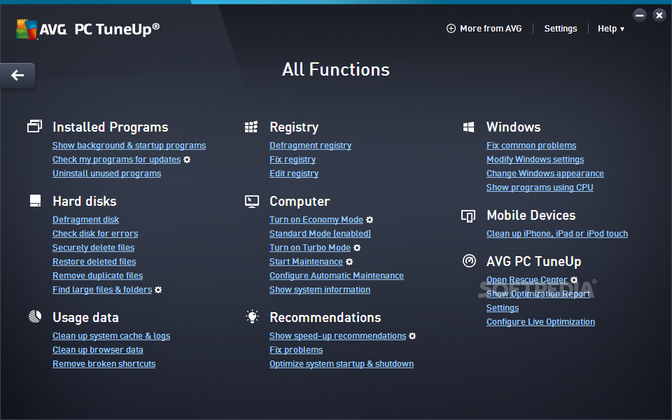Turn on Turbo Mode
Image resolution: width=672 pixels, height=420 pixels.
coord(310,248)
